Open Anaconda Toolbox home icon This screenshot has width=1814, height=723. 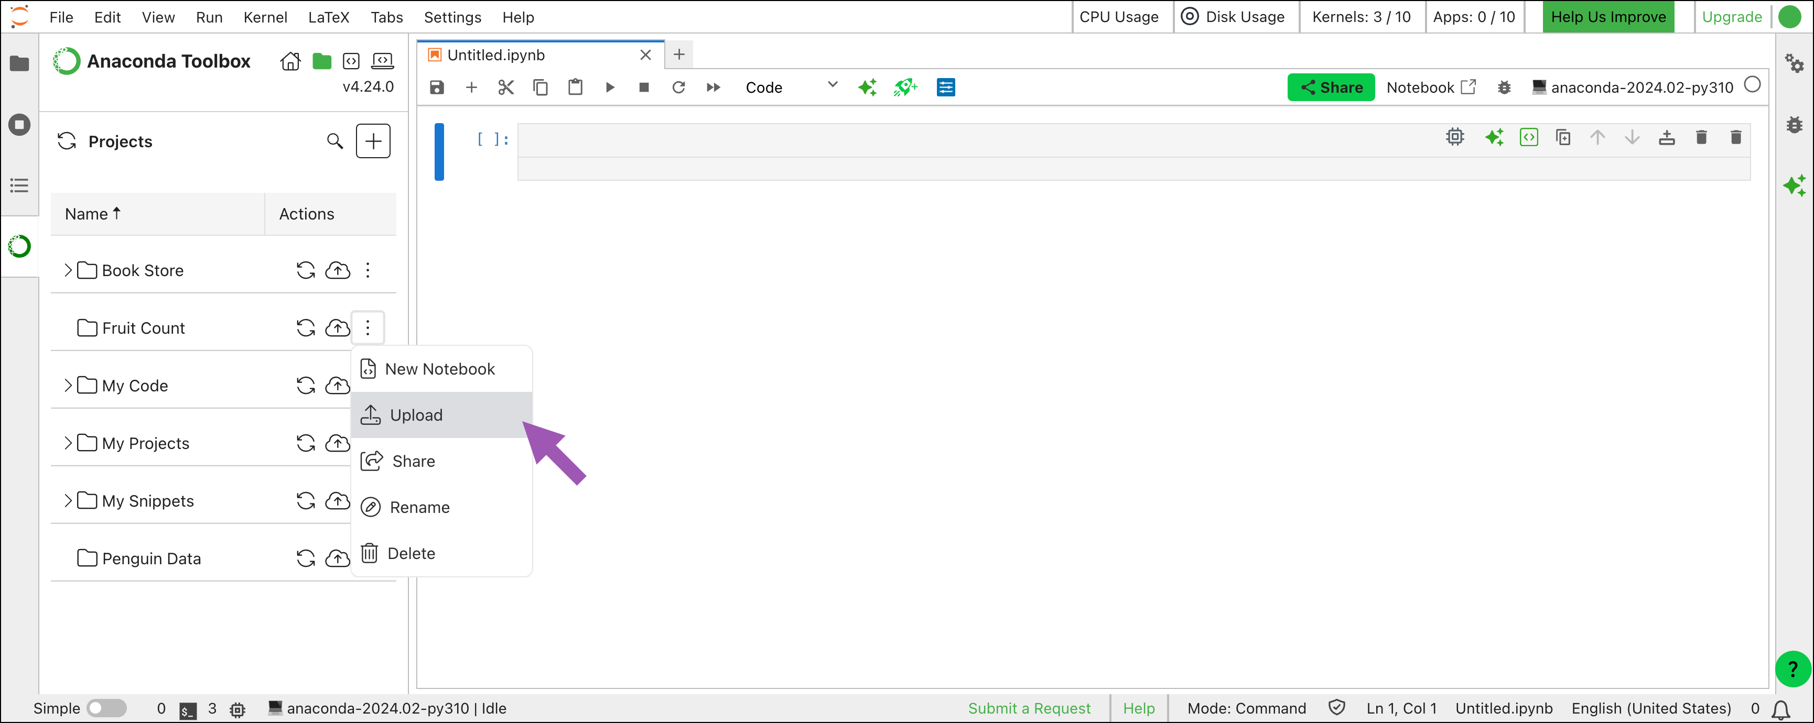tap(290, 62)
